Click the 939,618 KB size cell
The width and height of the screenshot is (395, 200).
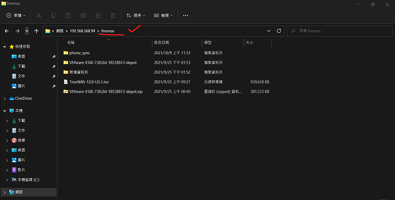pyautogui.click(x=259, y=82)
